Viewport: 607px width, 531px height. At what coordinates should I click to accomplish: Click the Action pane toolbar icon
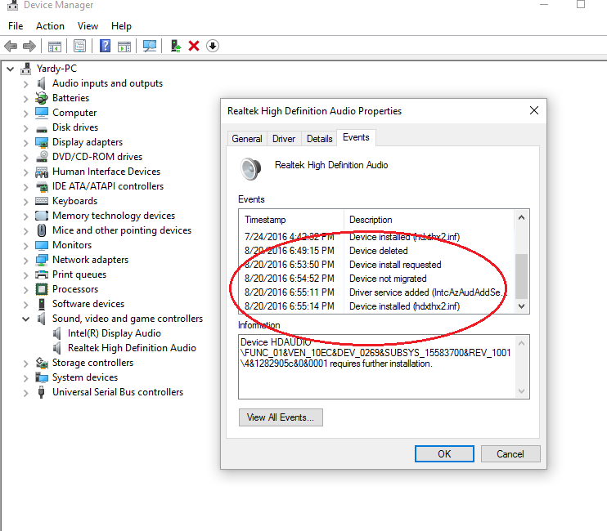point(124,47)
